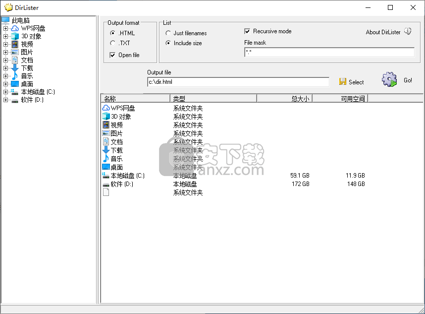Click the WPS网盘 cloud icon in tree
The width and height of the screenshot is (425, 314).
tap(15, 28)
